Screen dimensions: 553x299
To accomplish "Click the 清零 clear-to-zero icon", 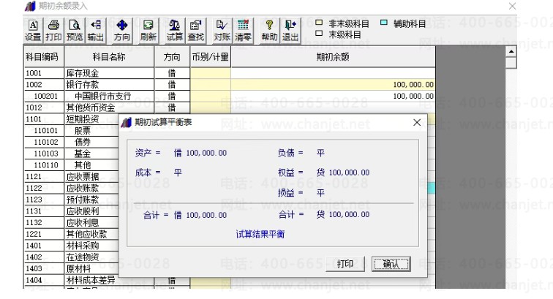I will coord(243,31).
